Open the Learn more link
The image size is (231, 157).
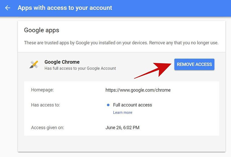[x=123, y=112]
